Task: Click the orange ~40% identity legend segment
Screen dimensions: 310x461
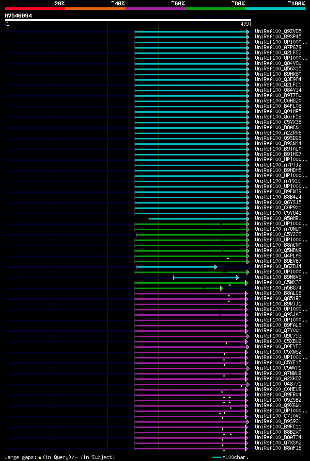Action: (95, 9)
